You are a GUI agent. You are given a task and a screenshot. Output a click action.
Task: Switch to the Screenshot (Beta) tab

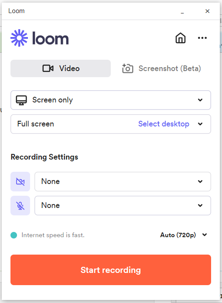coord(161,68)
